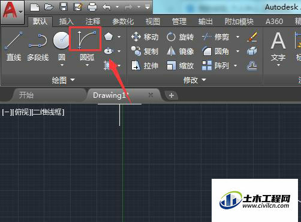Viewport: 301px width, 222px height.
Task: Switch to the 默认 ribbon tab
Action: [40, 21]
